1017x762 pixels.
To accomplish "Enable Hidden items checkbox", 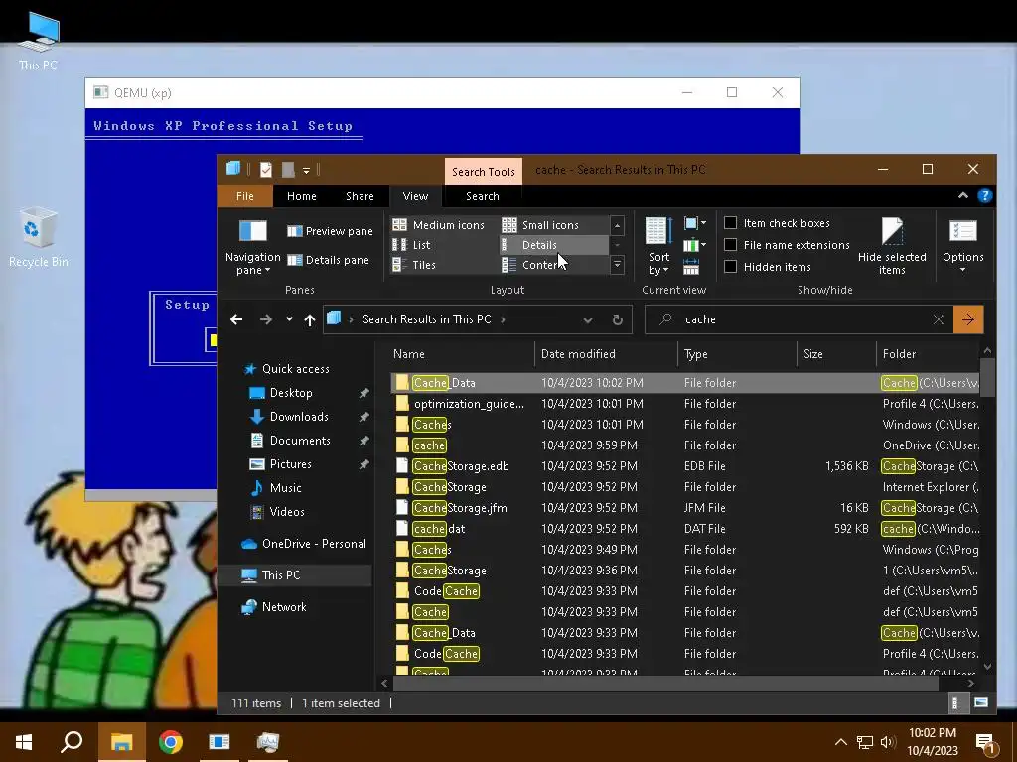I will click(x=730, y=266).
